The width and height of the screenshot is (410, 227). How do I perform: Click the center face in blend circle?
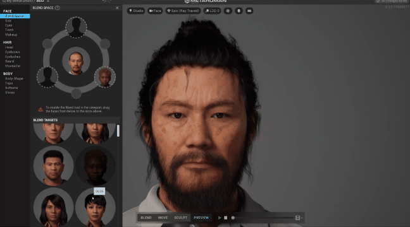(x=76, y=61)
